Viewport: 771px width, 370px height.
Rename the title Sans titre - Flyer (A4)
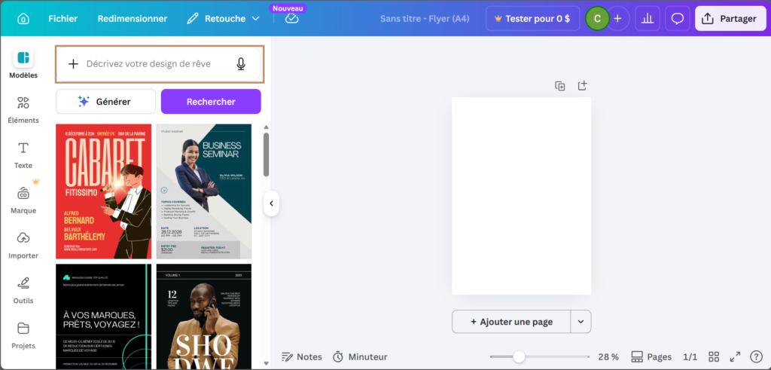425,19
